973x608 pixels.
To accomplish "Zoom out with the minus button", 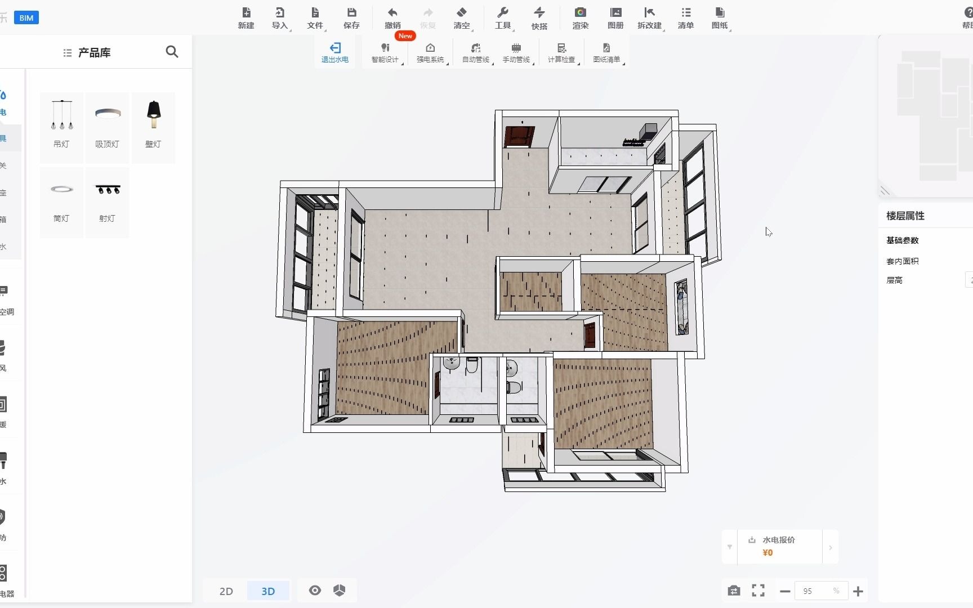I will pos(785,591).
